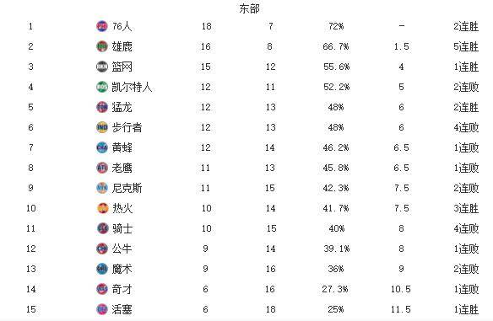The image size is (493, 321).
Task: Open the 尼克斯 team name link
Action: click(x=127, y=188)
